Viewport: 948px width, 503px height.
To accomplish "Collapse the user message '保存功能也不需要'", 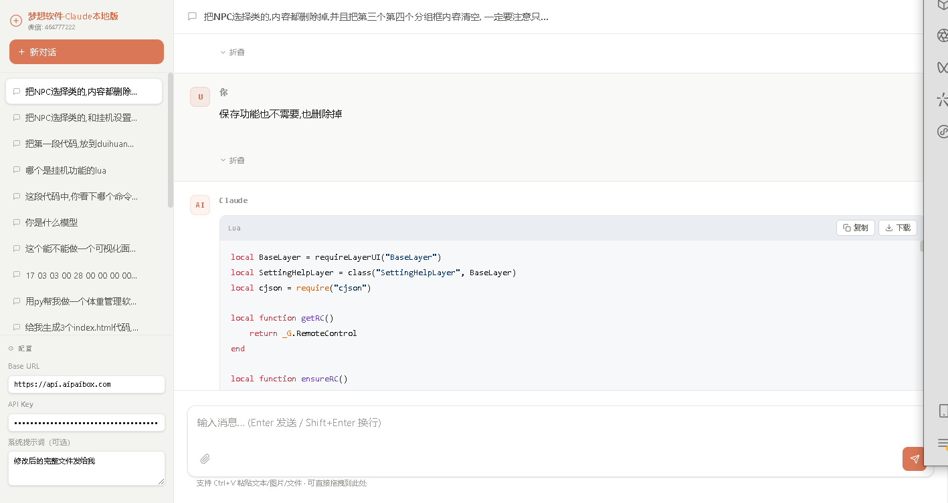I will pos(232,160).
